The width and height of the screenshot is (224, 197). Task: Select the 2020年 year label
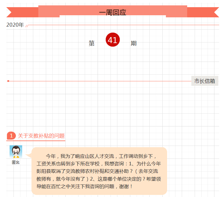pos(15,25)
